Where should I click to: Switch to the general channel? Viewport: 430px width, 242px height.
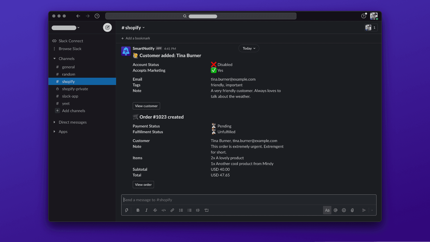pos(69,67)
